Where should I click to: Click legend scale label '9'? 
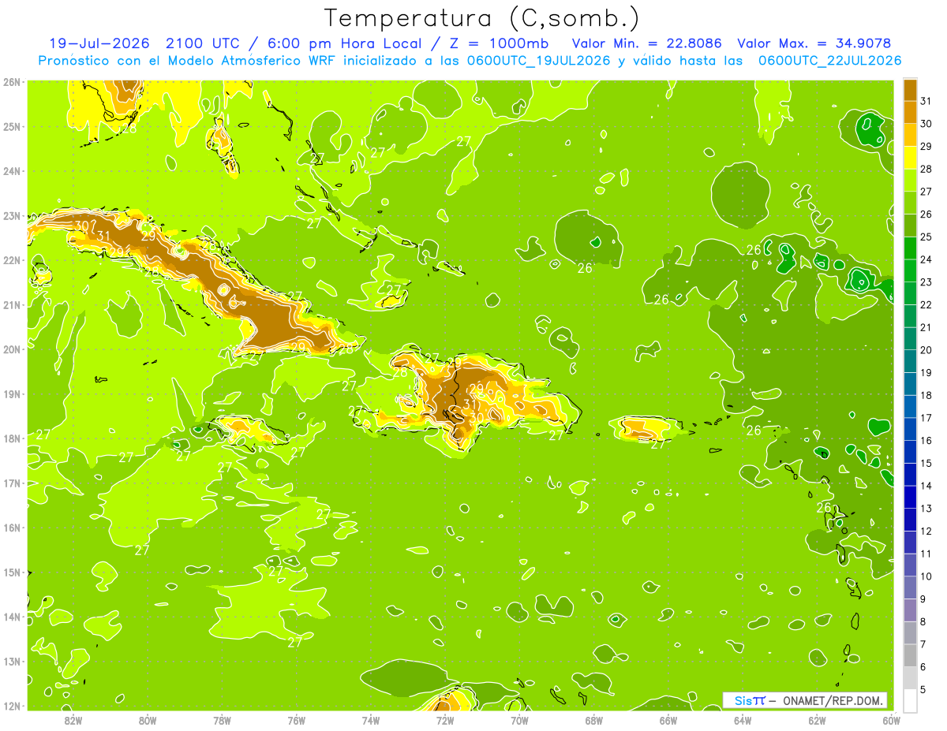pos(923,599)
